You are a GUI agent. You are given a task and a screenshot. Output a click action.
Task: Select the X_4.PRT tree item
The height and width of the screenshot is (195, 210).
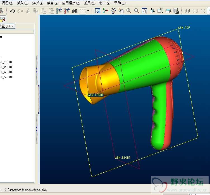pyautogui.click(x=6, y=72)
